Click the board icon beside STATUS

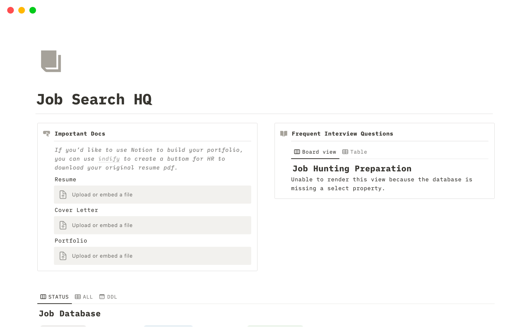click(43, 297)
